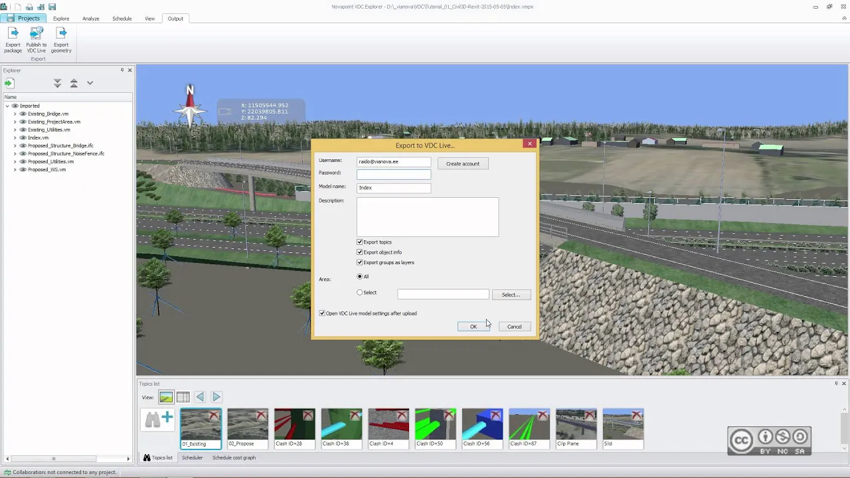Click the green import arrow in Explorer

(9, 83)
